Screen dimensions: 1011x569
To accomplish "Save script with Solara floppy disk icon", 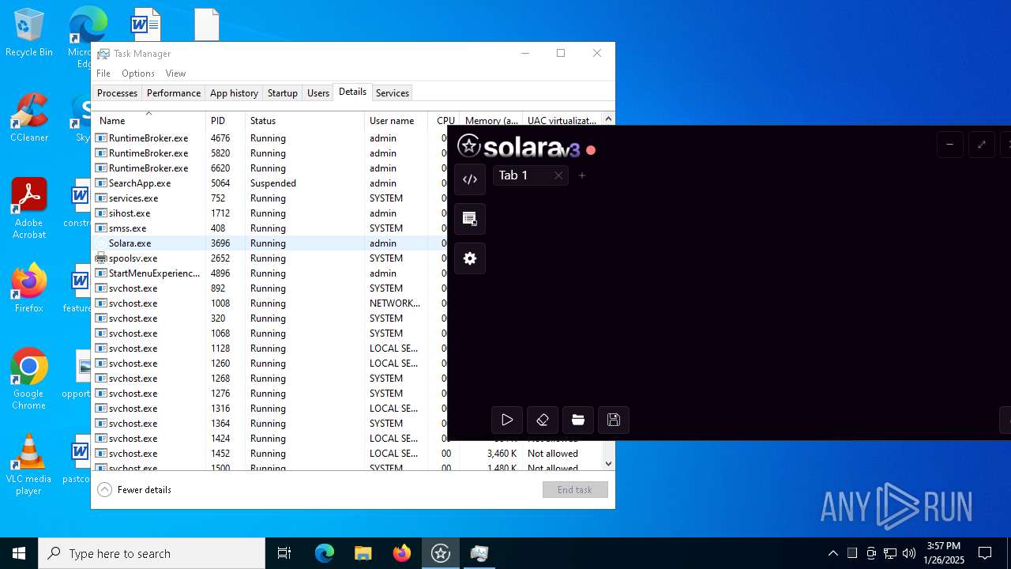I will coord(614,420).
